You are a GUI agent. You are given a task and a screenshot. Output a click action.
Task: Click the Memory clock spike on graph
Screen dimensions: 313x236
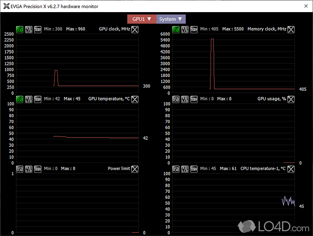coord(212,64)
